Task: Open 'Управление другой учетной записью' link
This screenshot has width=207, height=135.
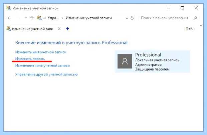Action: [x=46, y=75]
